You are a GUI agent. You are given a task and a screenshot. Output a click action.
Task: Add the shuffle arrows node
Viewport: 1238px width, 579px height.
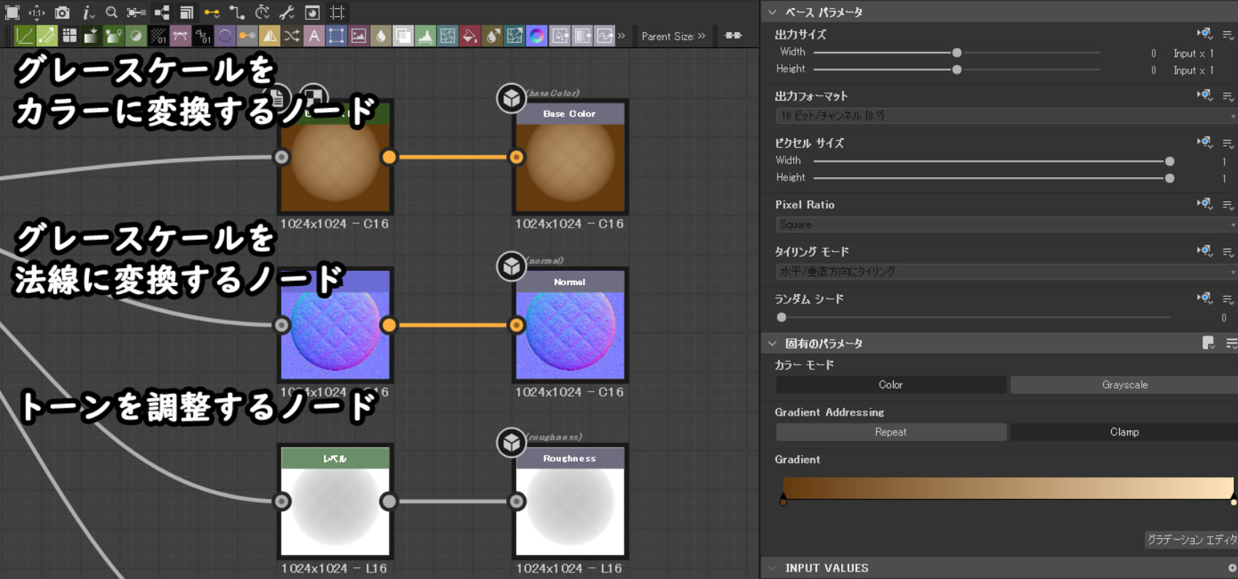coord(292,36)
